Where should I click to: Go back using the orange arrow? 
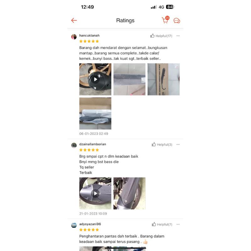coord(74,20)
